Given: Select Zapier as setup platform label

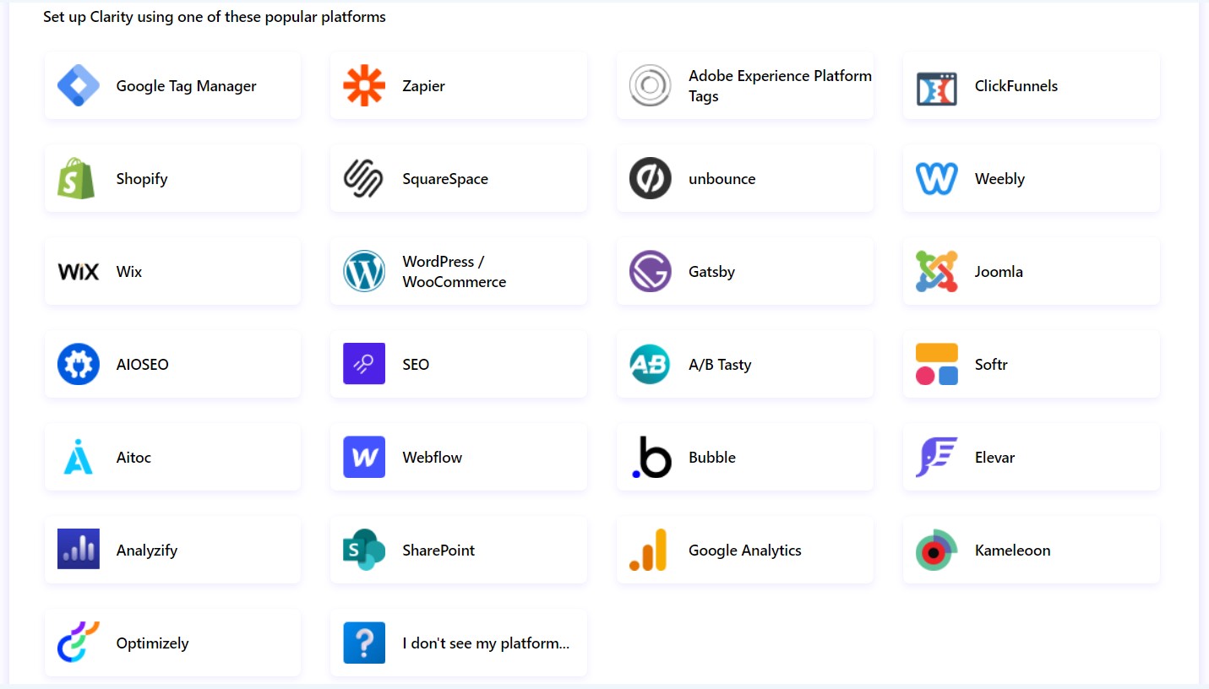Looking at the screenshot, I should click(423, 86).
